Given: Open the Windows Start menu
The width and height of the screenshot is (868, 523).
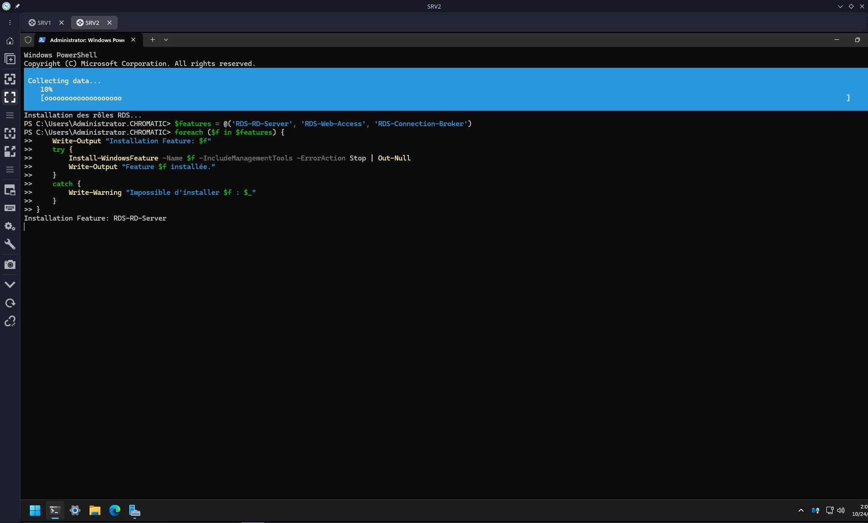Looking at the screenshot, I should click(35, 510).
